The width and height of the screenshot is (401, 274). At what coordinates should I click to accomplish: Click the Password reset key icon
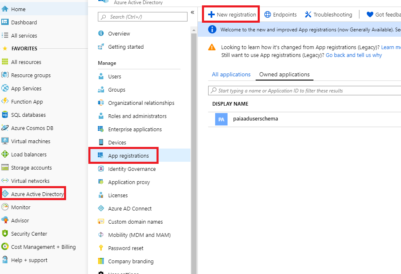point(101,248)
